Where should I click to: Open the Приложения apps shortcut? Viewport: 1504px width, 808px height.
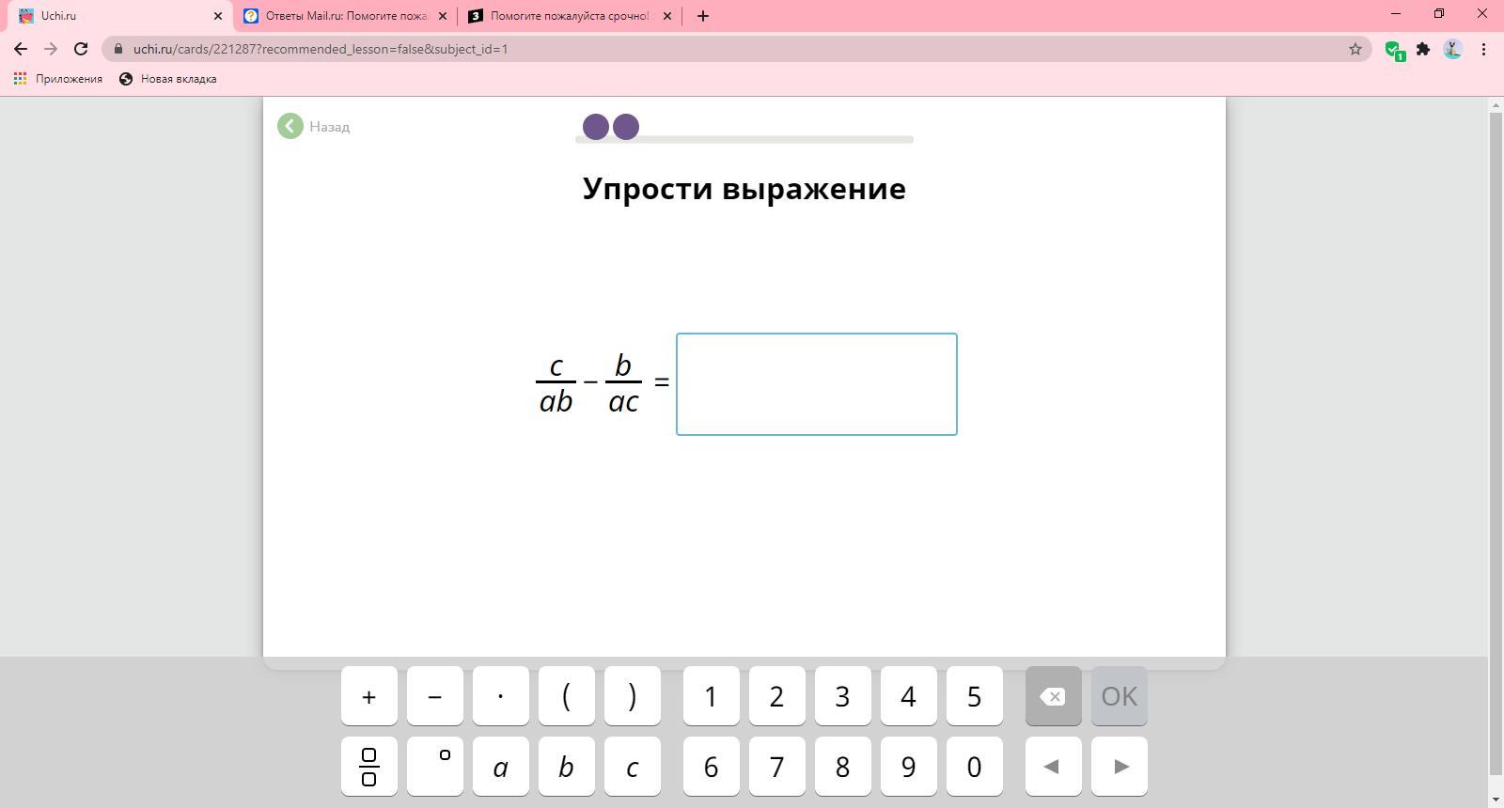(58, 79)
